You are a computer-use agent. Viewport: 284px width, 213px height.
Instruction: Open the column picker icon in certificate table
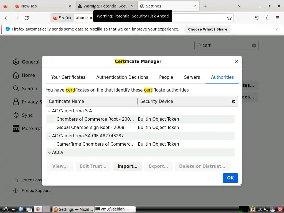(x=234, y=102)
